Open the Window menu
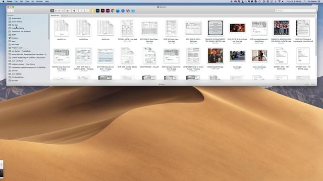 click(x=39, y=1)
